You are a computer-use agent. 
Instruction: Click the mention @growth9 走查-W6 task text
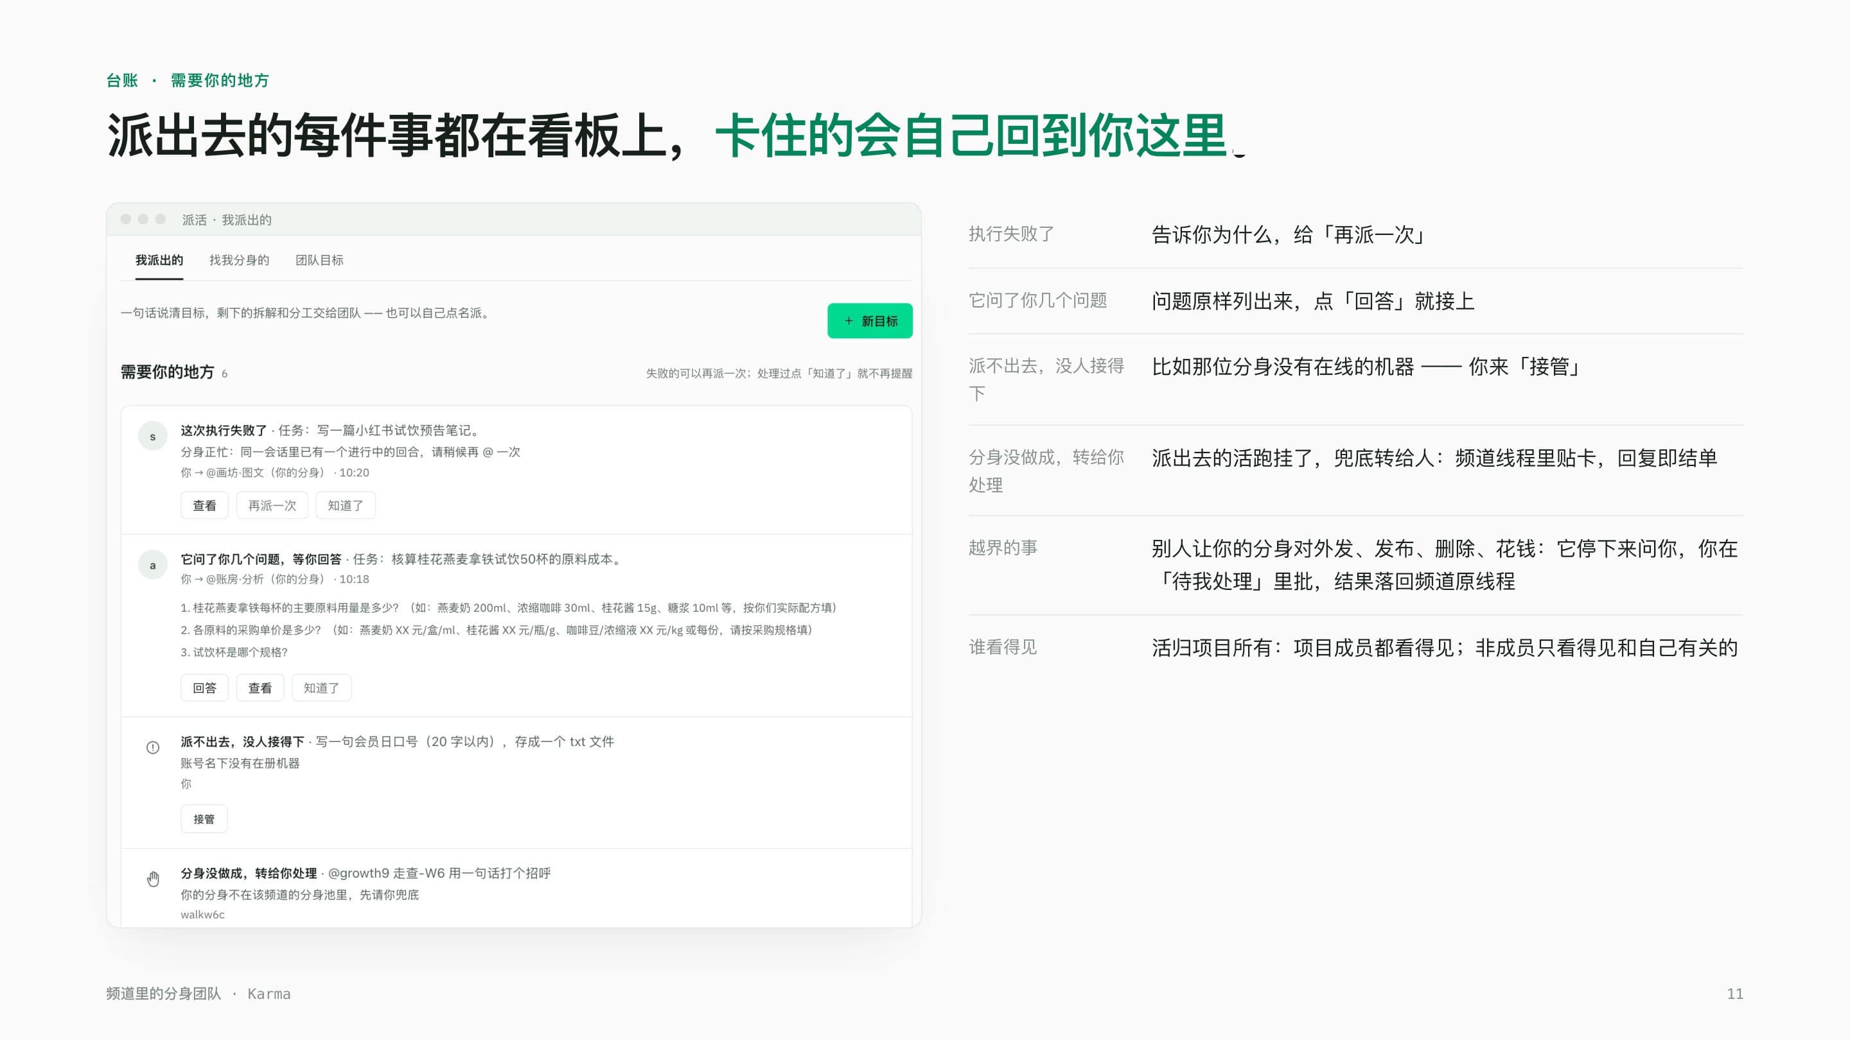(439, 873)
